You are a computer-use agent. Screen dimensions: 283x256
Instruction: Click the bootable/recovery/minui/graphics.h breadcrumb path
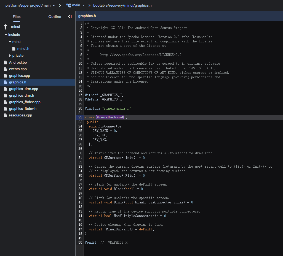[x=122, y=6]
